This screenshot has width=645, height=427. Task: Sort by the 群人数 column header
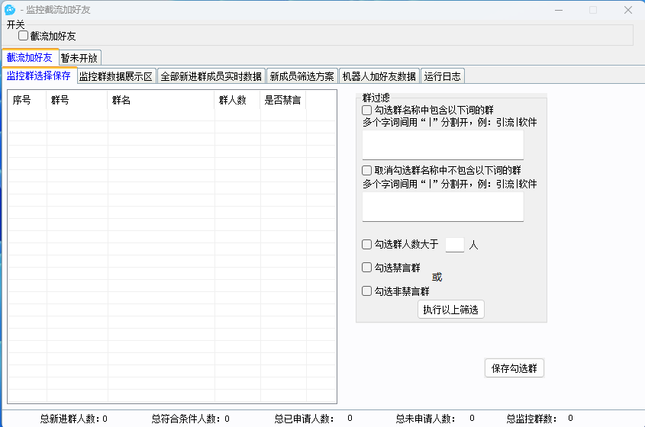coord(233,100)
